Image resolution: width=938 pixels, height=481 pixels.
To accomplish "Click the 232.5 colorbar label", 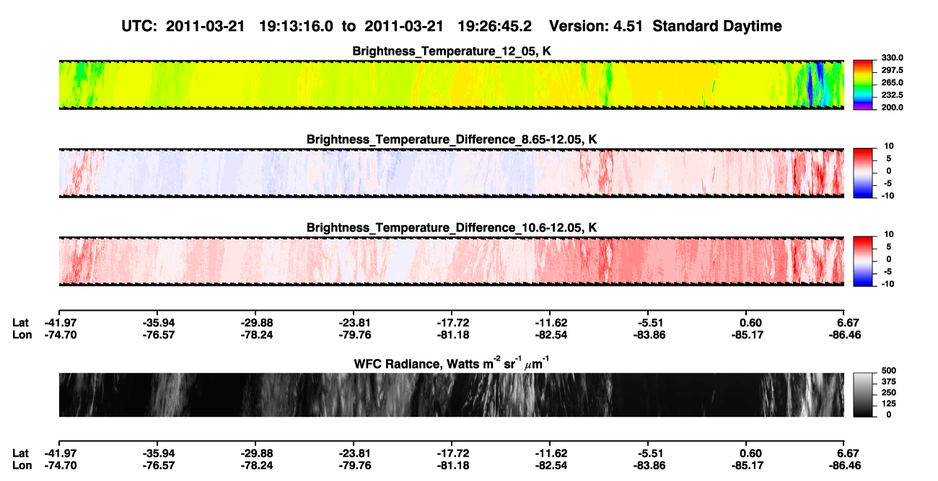I will [893, 95].
